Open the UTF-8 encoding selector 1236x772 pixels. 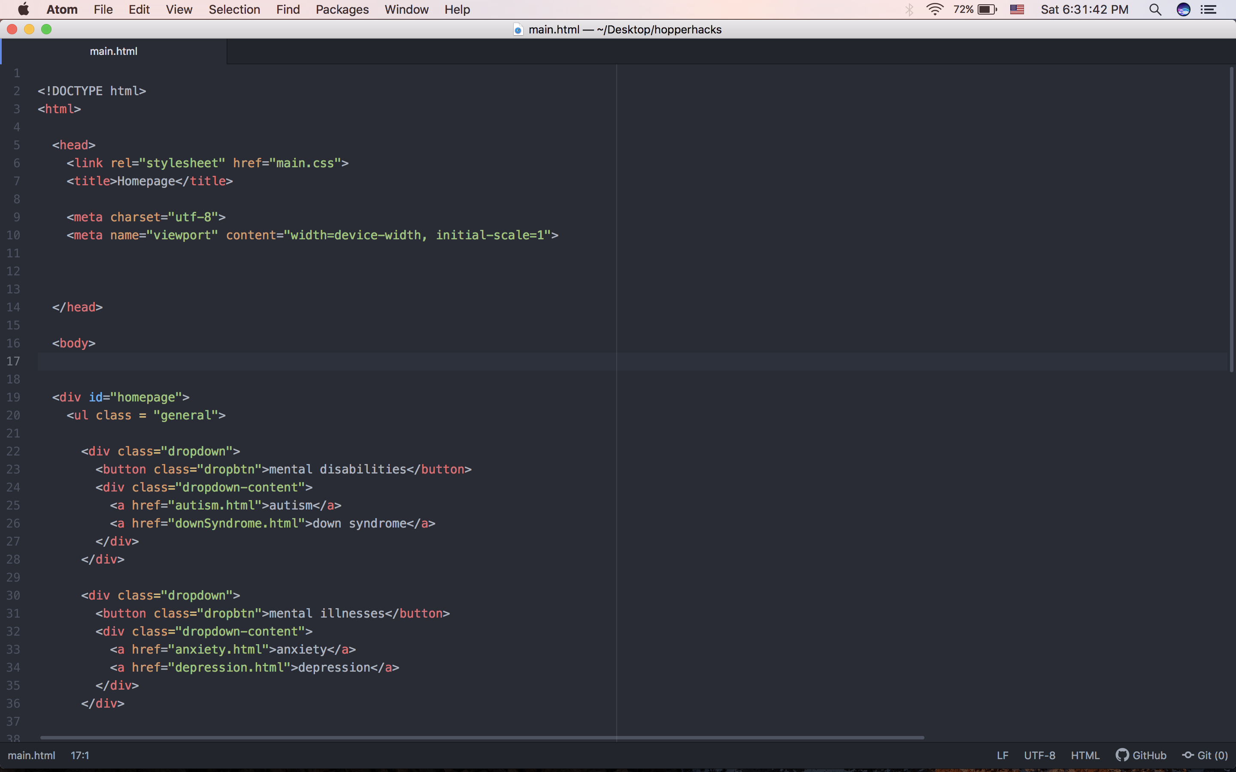(x=1039, y=755)
